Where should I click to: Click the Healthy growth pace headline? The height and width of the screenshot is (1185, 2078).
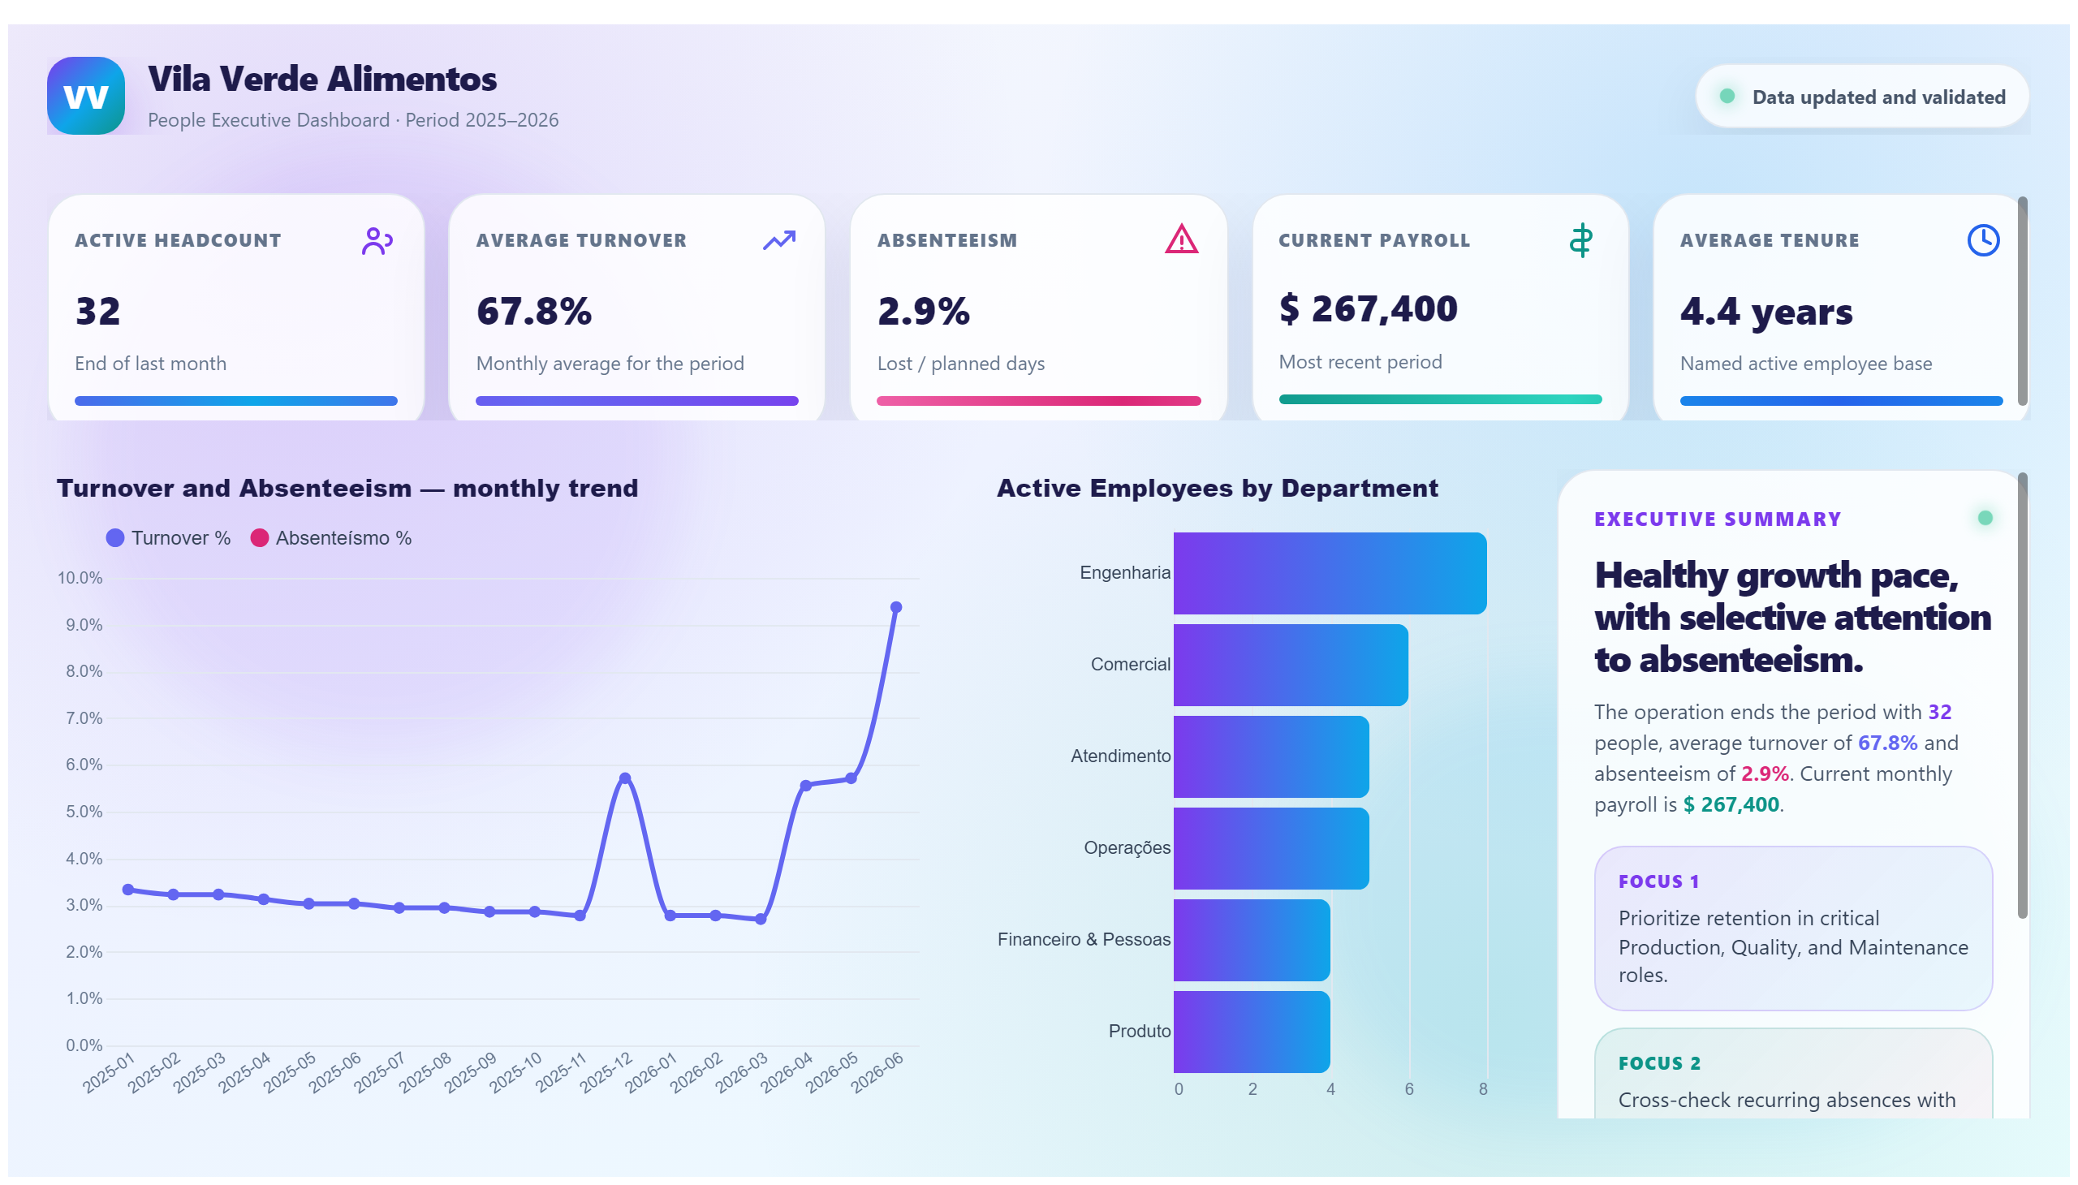(1792, 618)
